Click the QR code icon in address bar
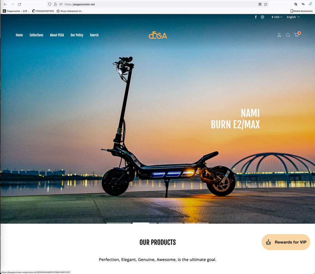The width and height of the screenshot is (315, 274). (x=260, y=4)
